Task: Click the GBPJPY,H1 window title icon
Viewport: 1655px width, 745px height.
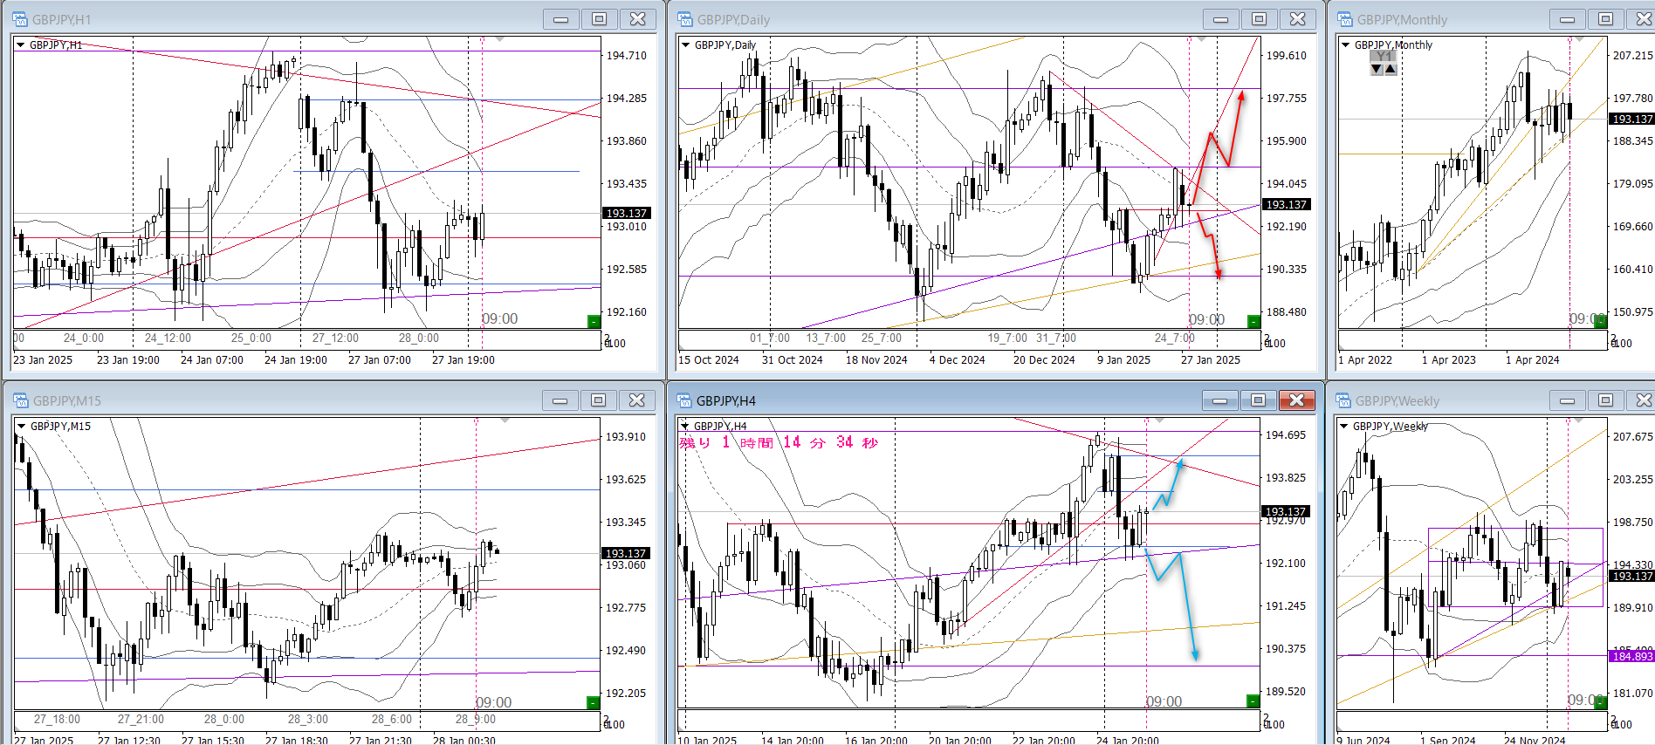Action: tap(20, 19)
